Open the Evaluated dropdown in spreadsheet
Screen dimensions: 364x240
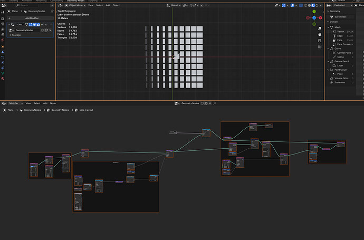pyautogui.click(x=343, y=5)
